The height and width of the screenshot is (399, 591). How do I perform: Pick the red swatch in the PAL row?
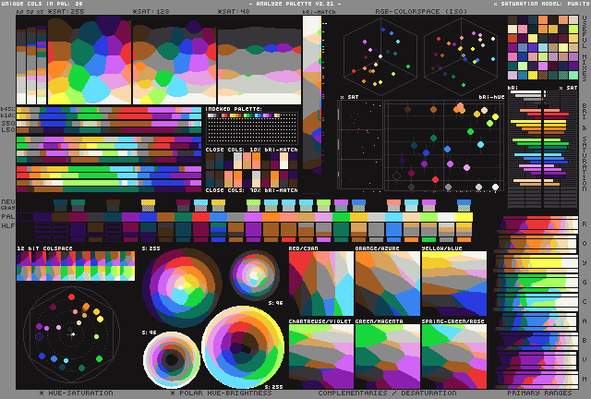[200, 217]
